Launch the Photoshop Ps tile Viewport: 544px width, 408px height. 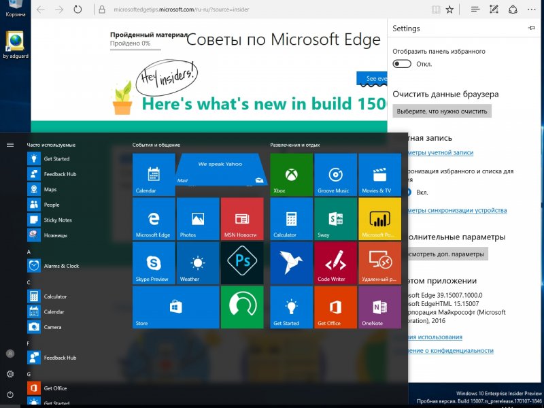click(x=242, y=263)
